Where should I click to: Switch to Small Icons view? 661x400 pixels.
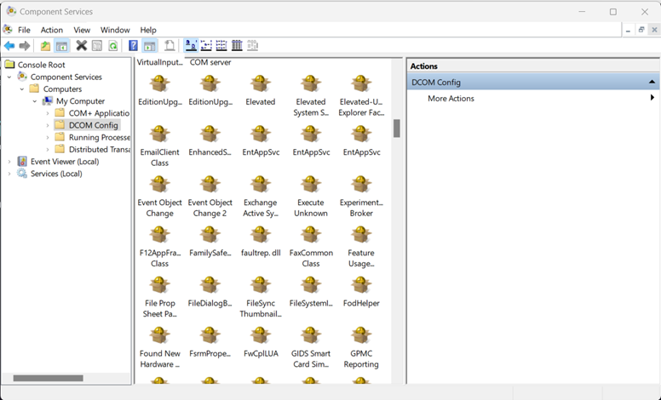pyautogui.click(x=206, y=45)
